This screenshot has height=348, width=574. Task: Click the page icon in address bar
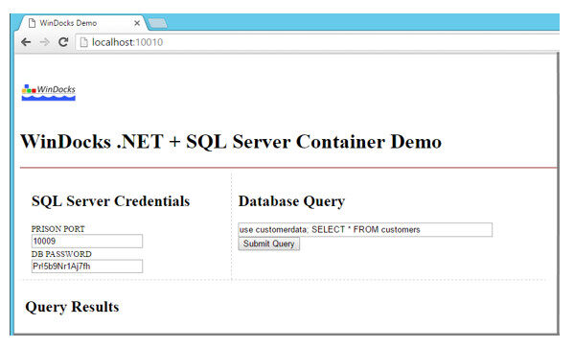tap(83, 42)
